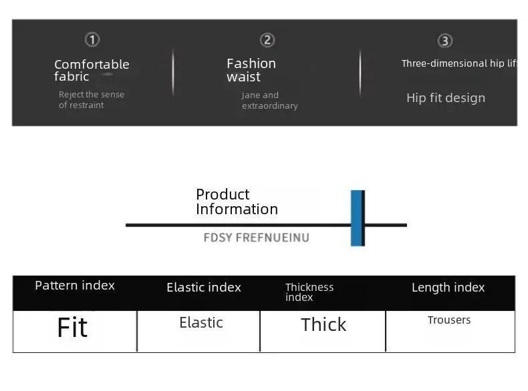This screenshot has width=528, height=391.
Task: Select the "Pattern index" column header
Action: (x=75, y=286)
